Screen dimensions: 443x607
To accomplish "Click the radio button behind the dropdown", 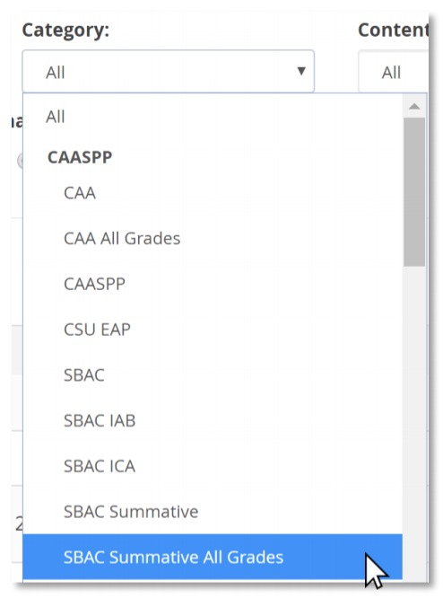I will pos(20,161).
